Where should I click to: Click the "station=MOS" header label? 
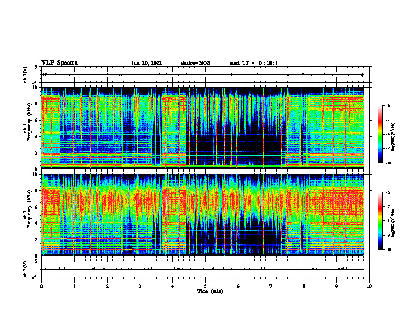pyautogui.click(x=195, y=63)
